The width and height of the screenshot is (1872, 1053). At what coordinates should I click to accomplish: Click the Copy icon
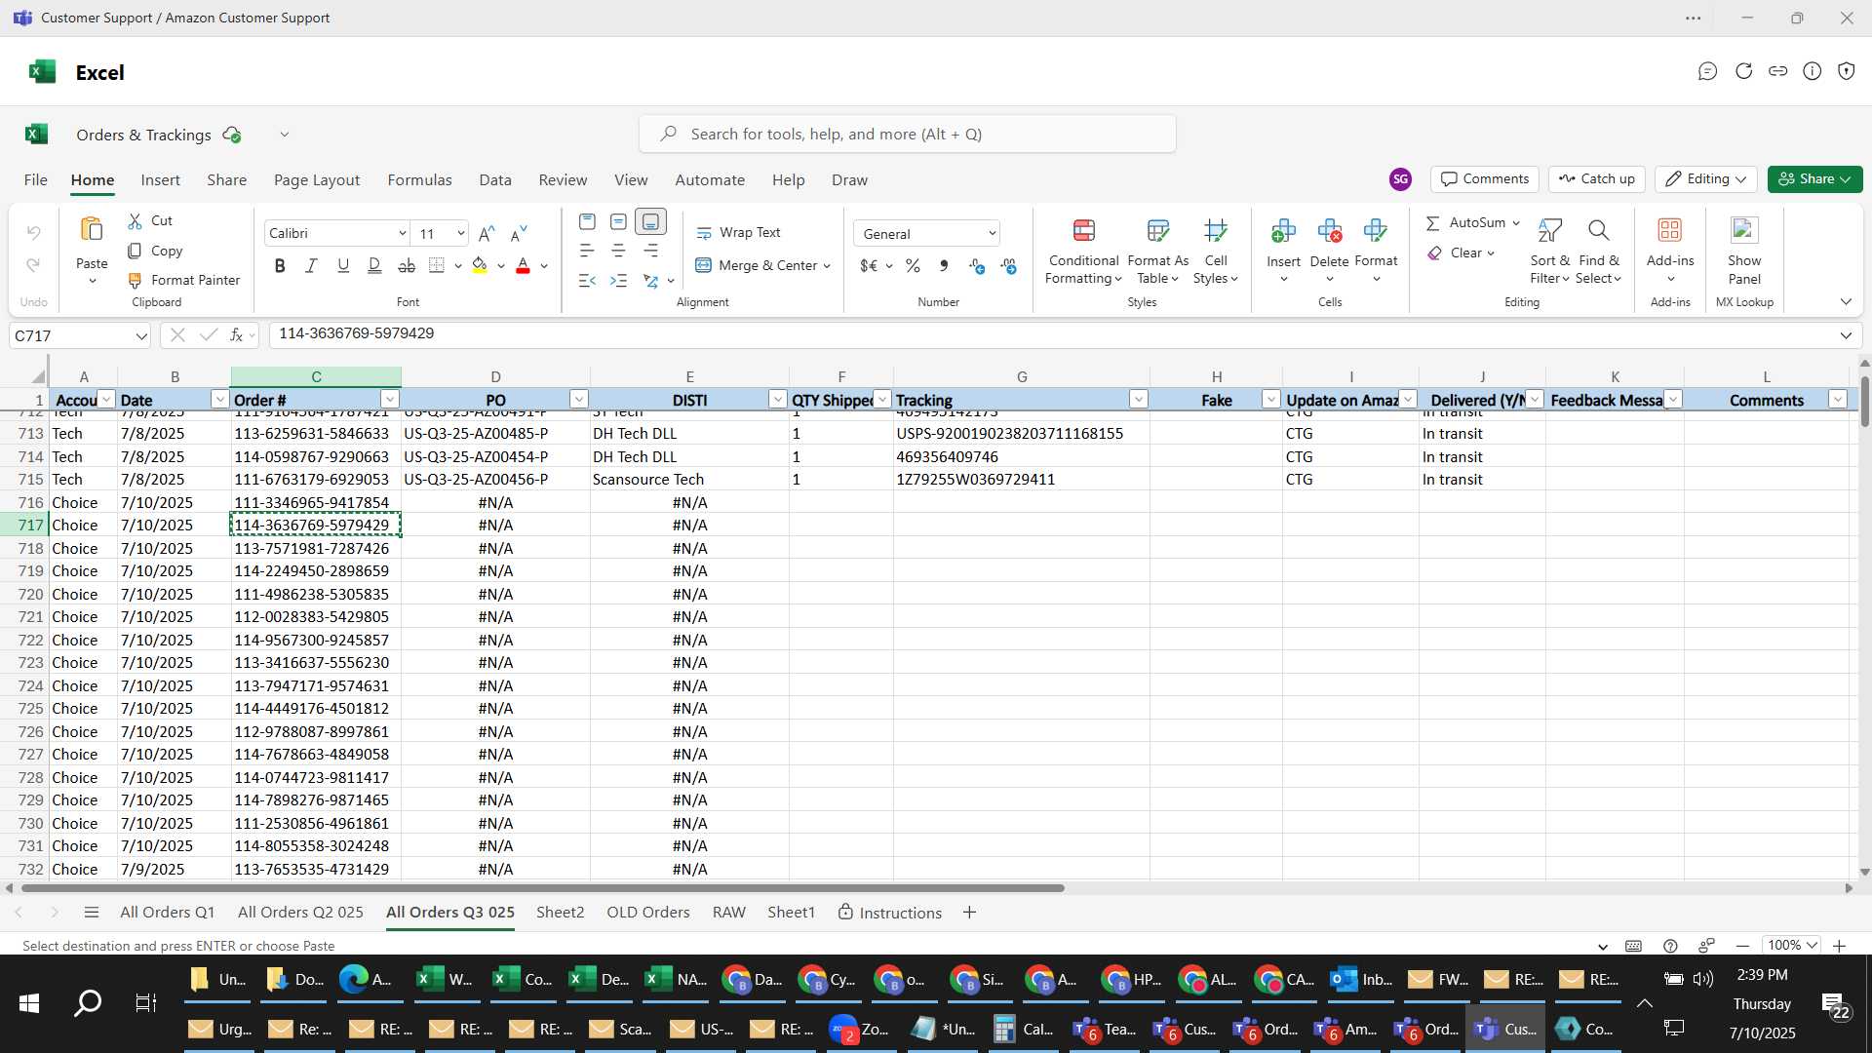136,252
